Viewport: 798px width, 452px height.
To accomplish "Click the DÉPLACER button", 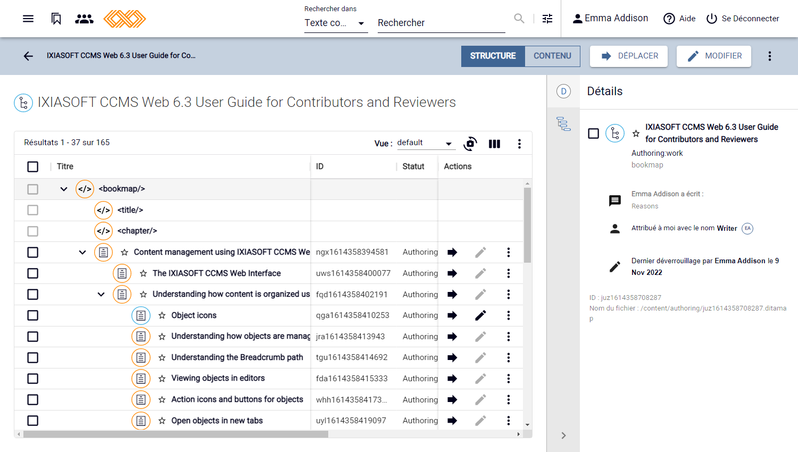I will click(x=629, y=56).
